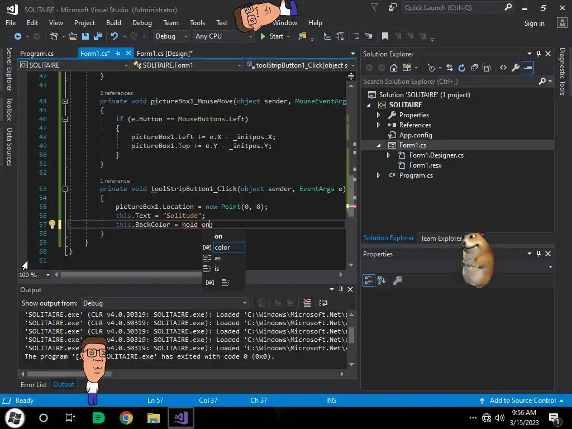Image resolution: width=572 pixels, height=429 pixels.
Task: Switch to the Program.cs tab
Action: pos(37,53)
